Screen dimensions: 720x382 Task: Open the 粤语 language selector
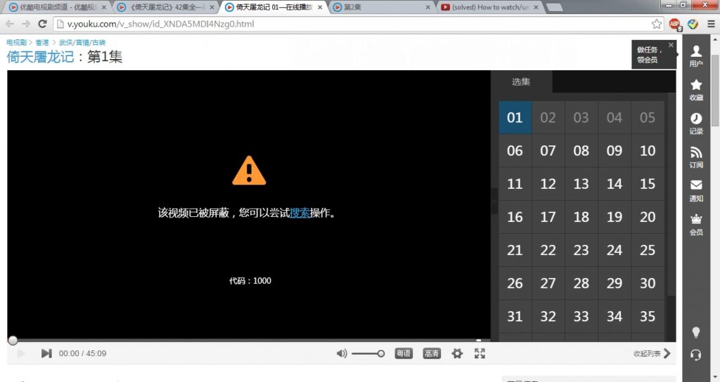(x=404, y=353)
